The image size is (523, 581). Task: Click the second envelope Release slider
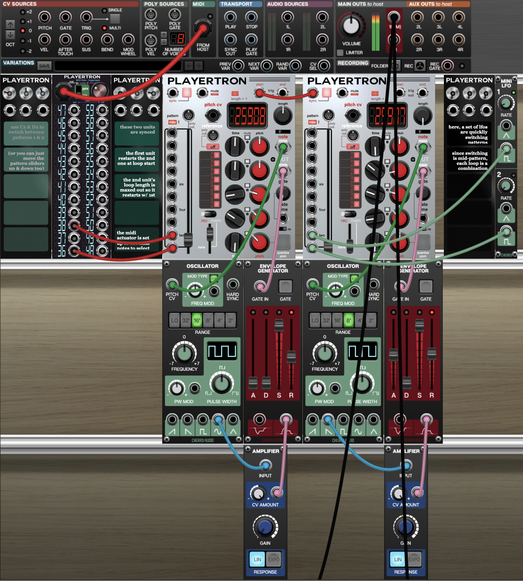432,354
